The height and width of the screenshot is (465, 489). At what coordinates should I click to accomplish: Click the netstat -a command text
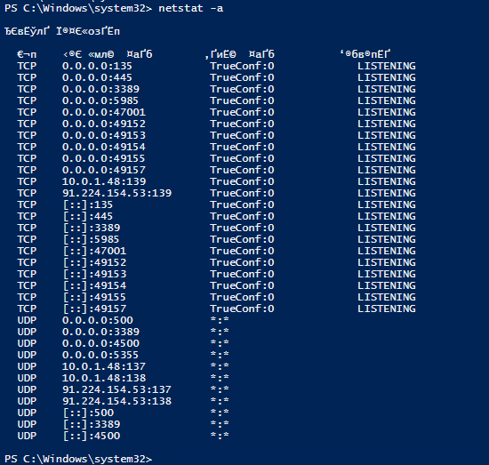pos(190,8)
